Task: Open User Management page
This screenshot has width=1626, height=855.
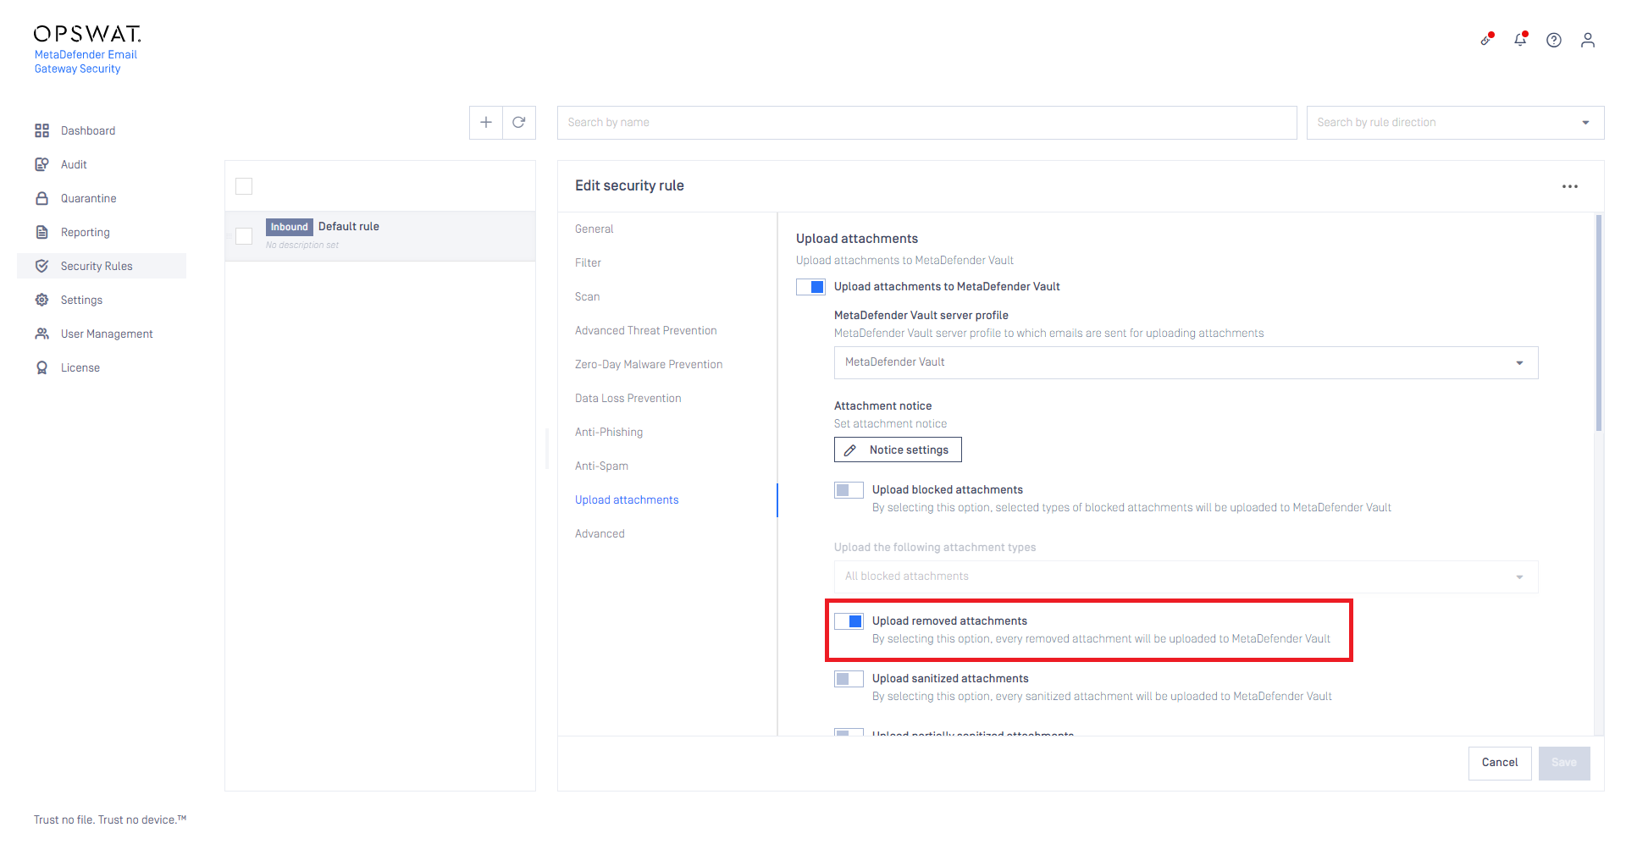Action: point(107,334)
